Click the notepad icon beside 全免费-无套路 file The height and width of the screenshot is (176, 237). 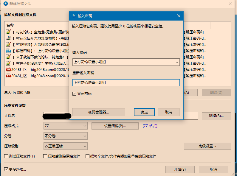pyautogui.click(x=8, y=32)
